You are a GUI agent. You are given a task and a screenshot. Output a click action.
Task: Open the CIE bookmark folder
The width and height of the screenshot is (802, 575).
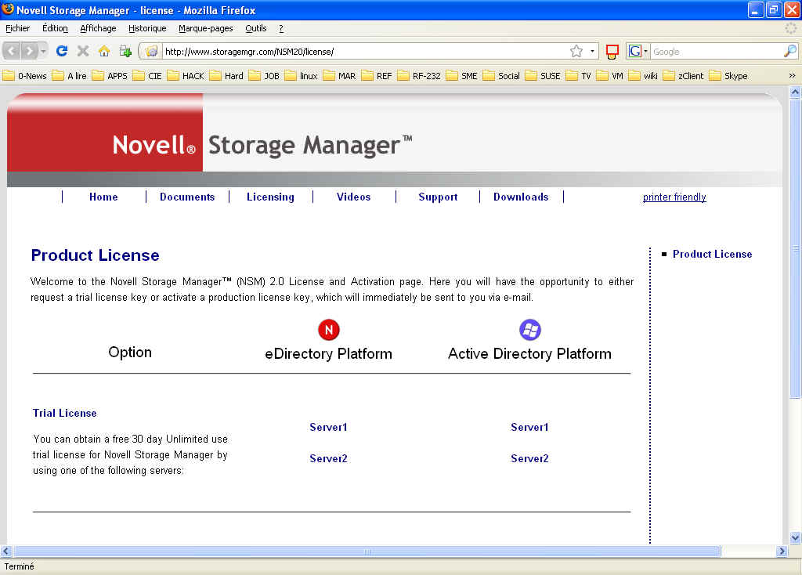pyautogui.click(x=147, y=76)
